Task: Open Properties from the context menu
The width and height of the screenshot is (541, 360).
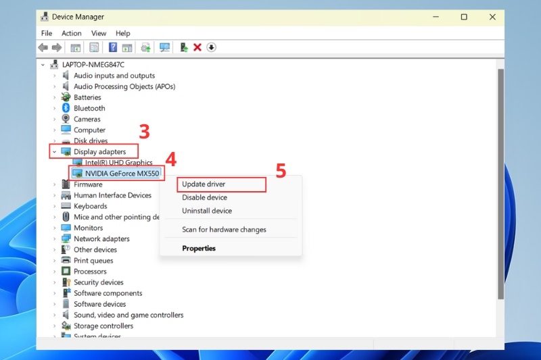Action: coord(199,248)
